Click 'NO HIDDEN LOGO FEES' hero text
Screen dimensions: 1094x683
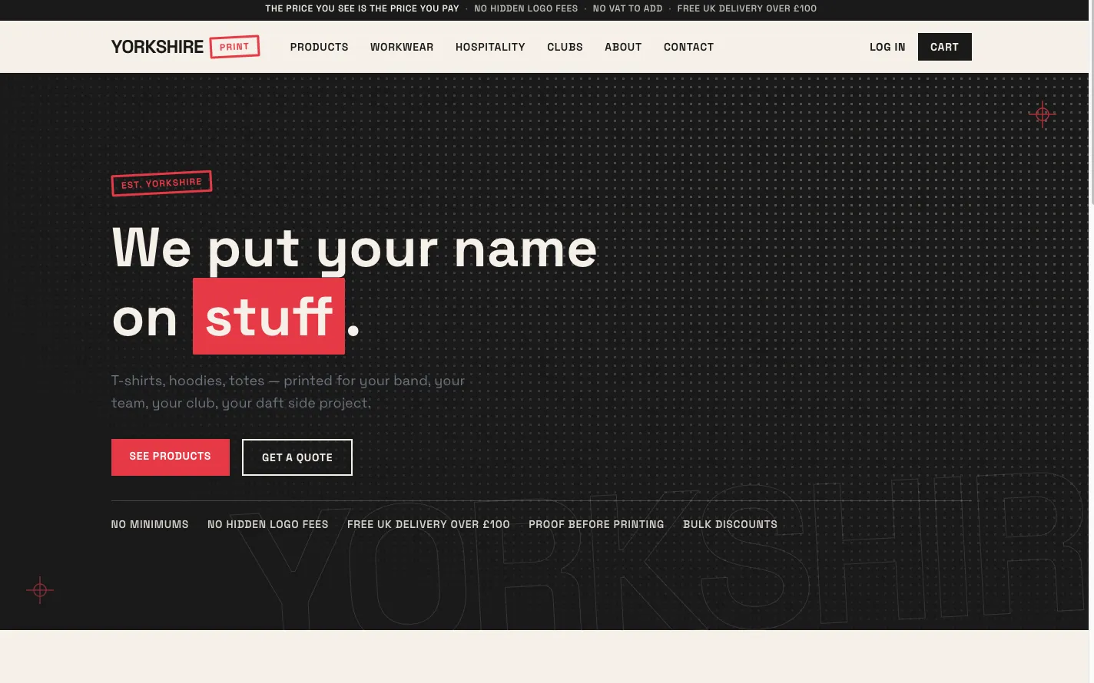pos(268,524)
